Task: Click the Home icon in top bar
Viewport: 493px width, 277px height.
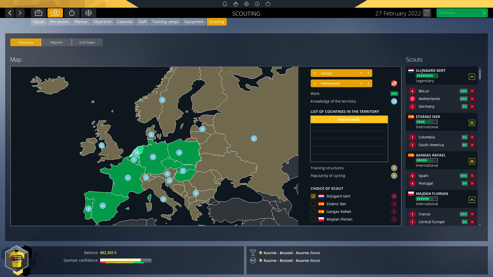Action: 235,4
